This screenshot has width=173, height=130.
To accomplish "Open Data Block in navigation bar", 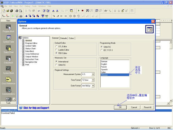I will [x=8, y=60].
